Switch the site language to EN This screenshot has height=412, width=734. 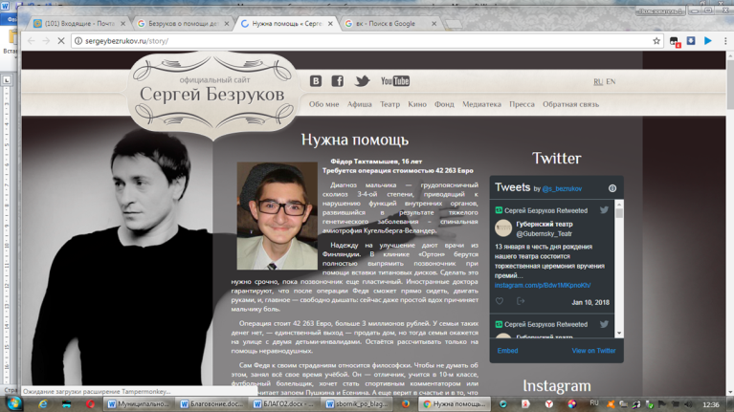click(611, 82)
